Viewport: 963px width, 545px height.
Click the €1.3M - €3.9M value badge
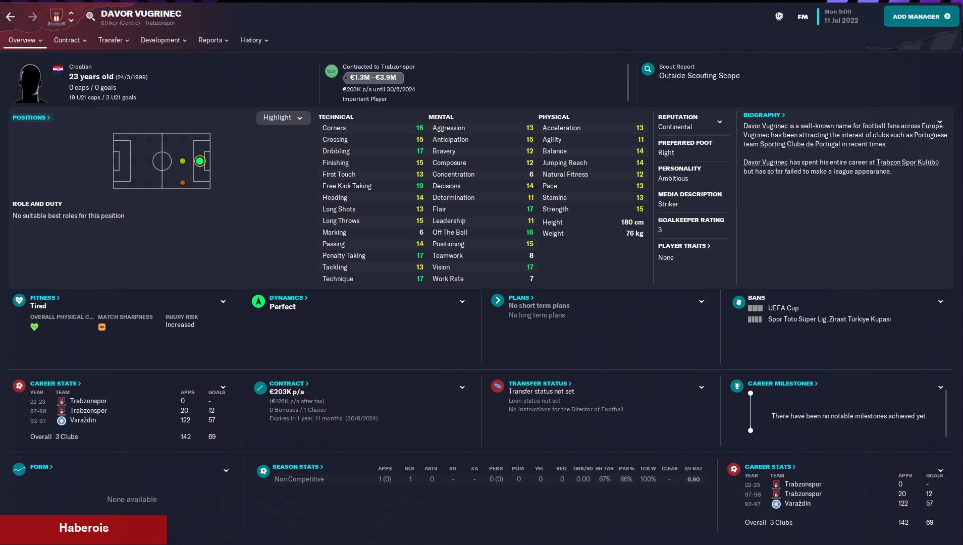click(x=373, y=78)
